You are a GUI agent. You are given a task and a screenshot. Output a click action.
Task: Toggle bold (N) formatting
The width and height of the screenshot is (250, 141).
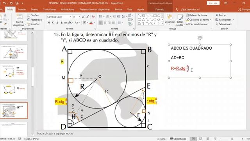48,23
